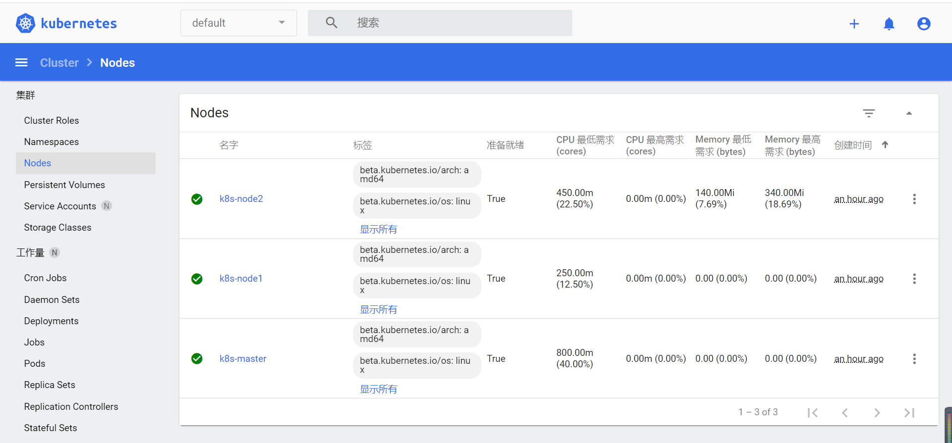This screenshot has width=952, height=443.
Task: Open the default namespace dropdown
Action: (238, 23)
